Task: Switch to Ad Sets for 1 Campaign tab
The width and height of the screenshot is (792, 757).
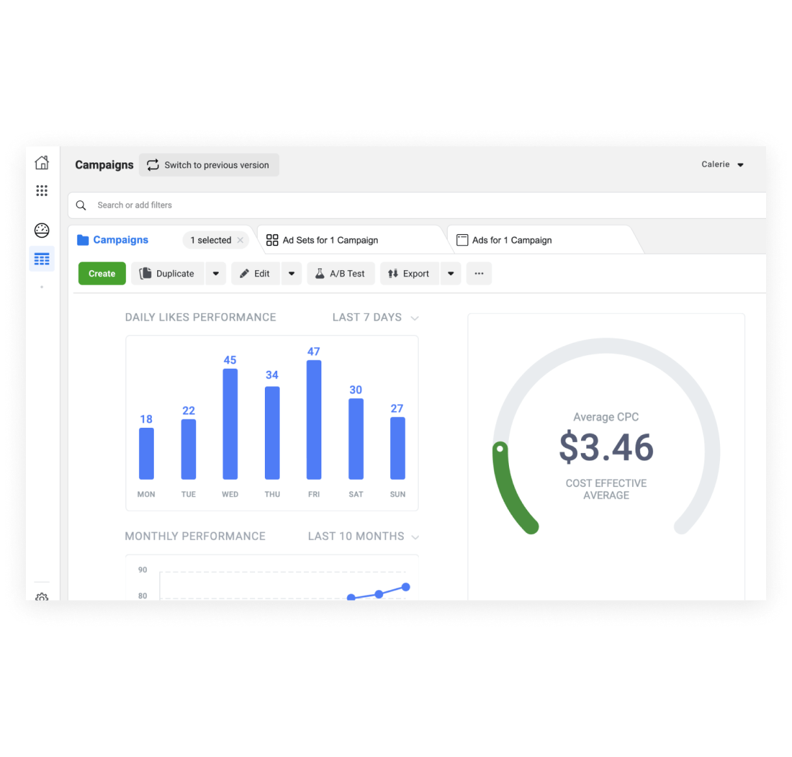Action: 330,240
